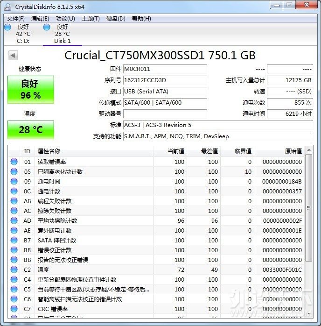Click the 接口 field USB (Serial ATA)
The image size is (321, 326).
[165, 92]
